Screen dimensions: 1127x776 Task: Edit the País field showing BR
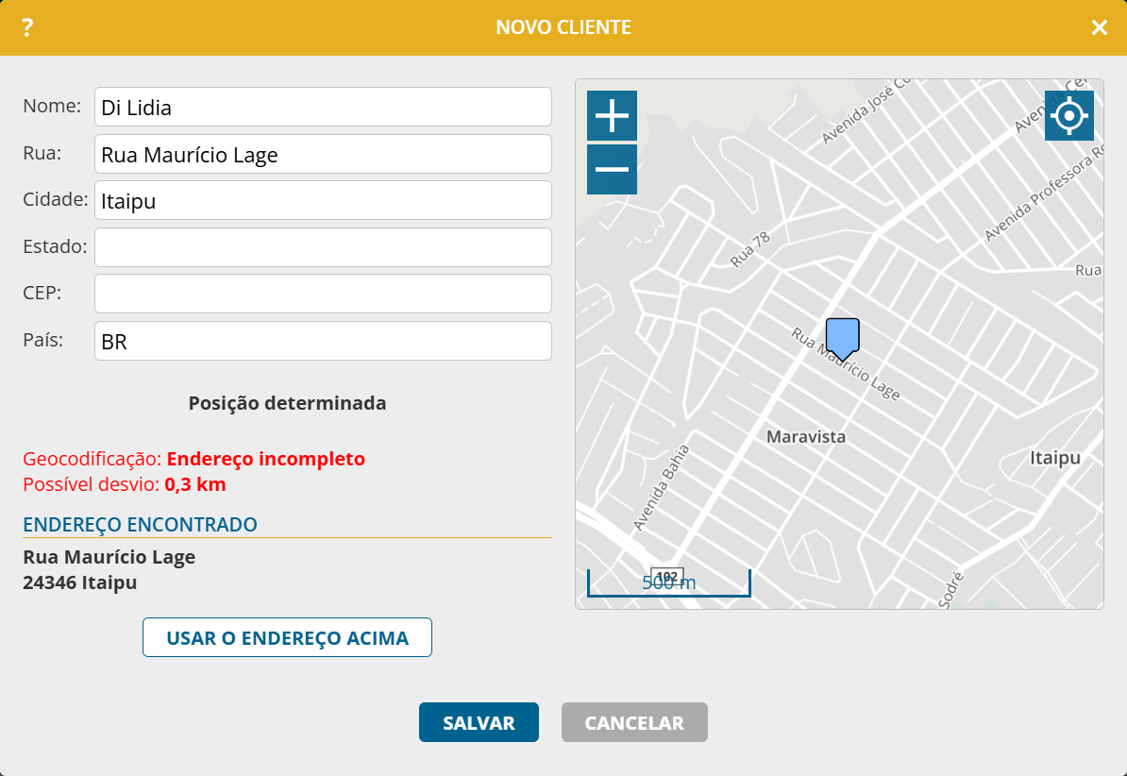323,341
